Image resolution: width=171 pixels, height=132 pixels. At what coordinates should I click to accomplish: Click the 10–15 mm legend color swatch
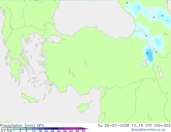[x=36, y=128]
